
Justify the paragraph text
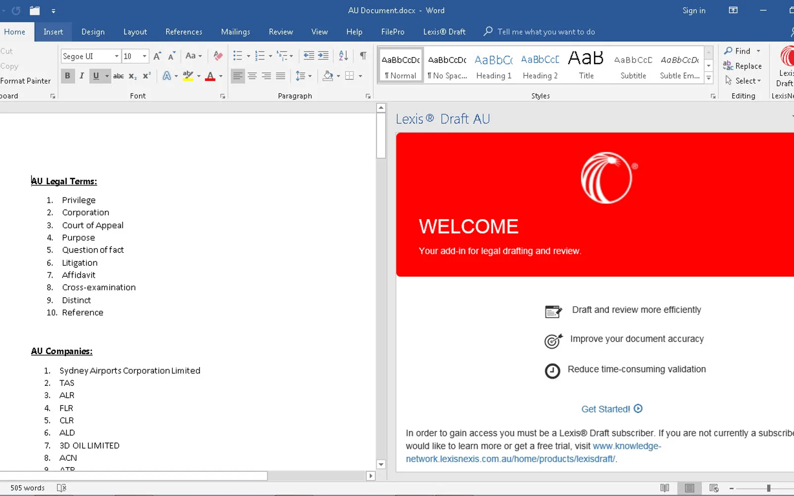point(280,76)
